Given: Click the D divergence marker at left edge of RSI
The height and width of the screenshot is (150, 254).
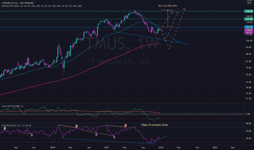Looking at the screenshot, I should [x=5, y=128].
